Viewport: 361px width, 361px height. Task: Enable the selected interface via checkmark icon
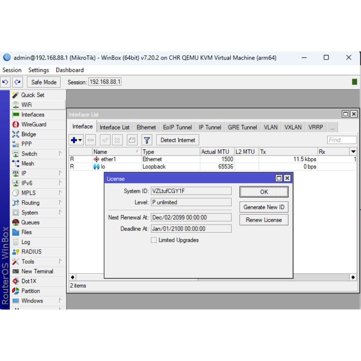(x=105, y=140)
